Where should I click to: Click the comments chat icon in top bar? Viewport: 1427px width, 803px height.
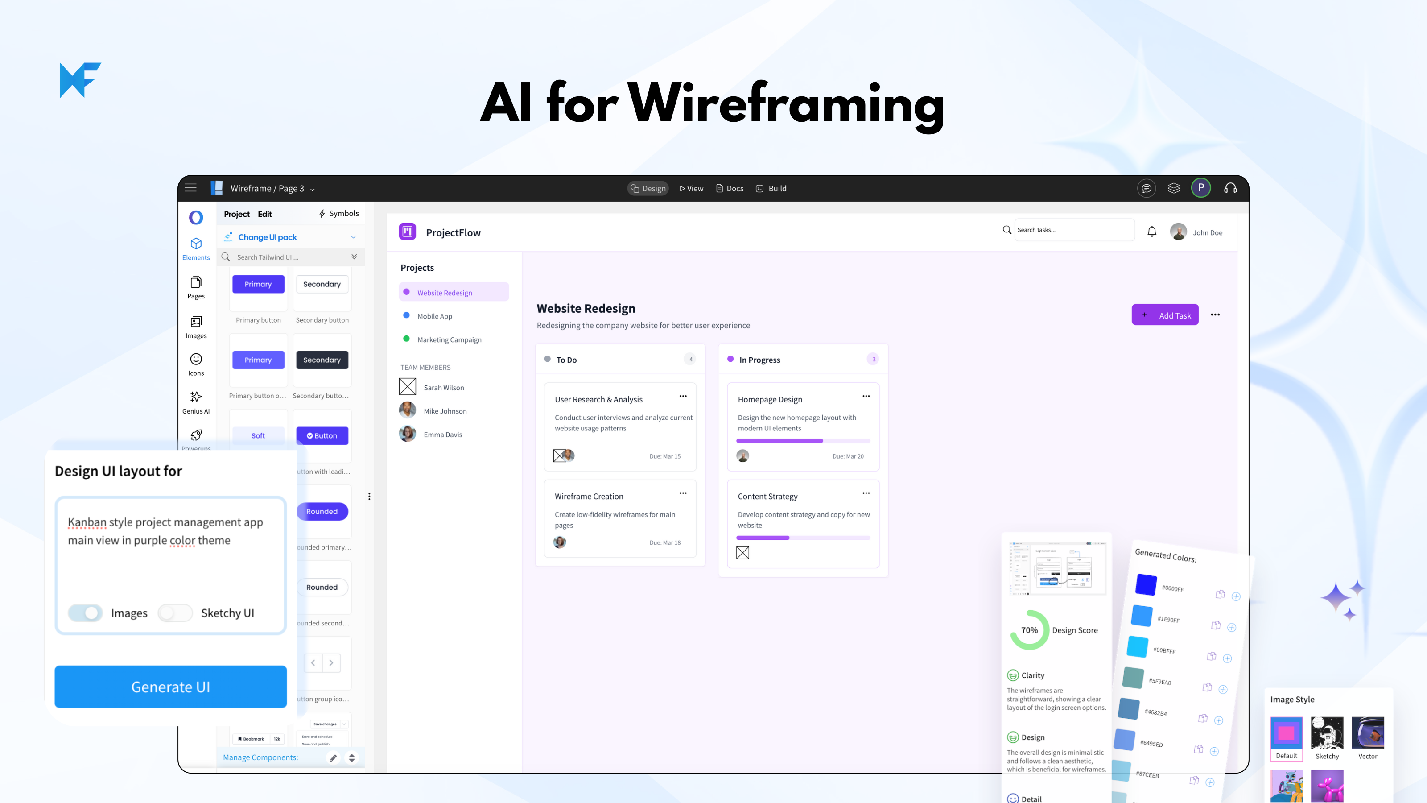pos(1146,188)
